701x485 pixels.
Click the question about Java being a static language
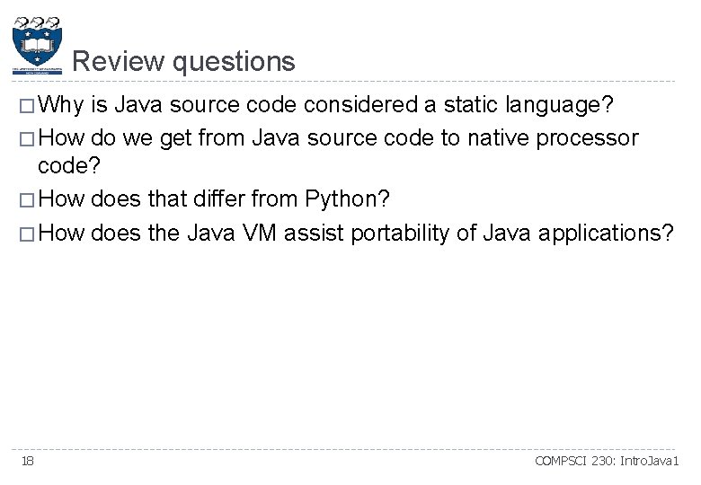pos(327,106)
